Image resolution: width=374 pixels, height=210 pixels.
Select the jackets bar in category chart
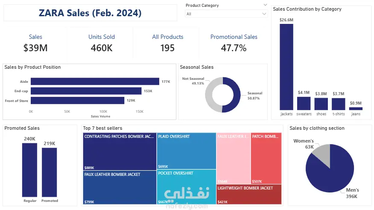(286, 67)
